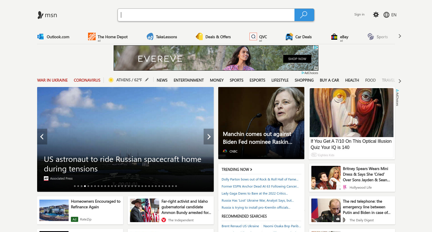
Task: Open the TakeLessons shortcut icon
Action: pos(150,37)
